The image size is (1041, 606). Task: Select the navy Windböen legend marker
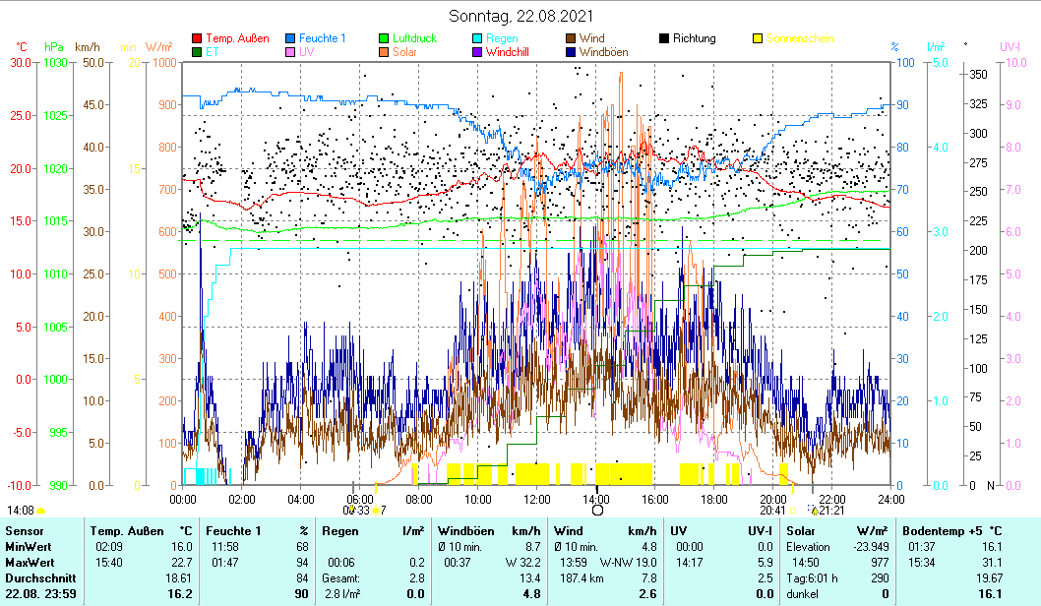tap(571, 52)
